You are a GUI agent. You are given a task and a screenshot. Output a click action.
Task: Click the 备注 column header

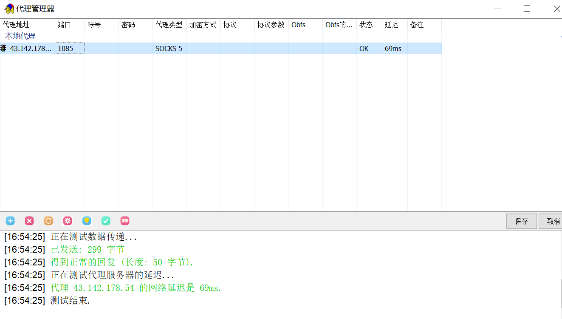[x=425, y=25]
